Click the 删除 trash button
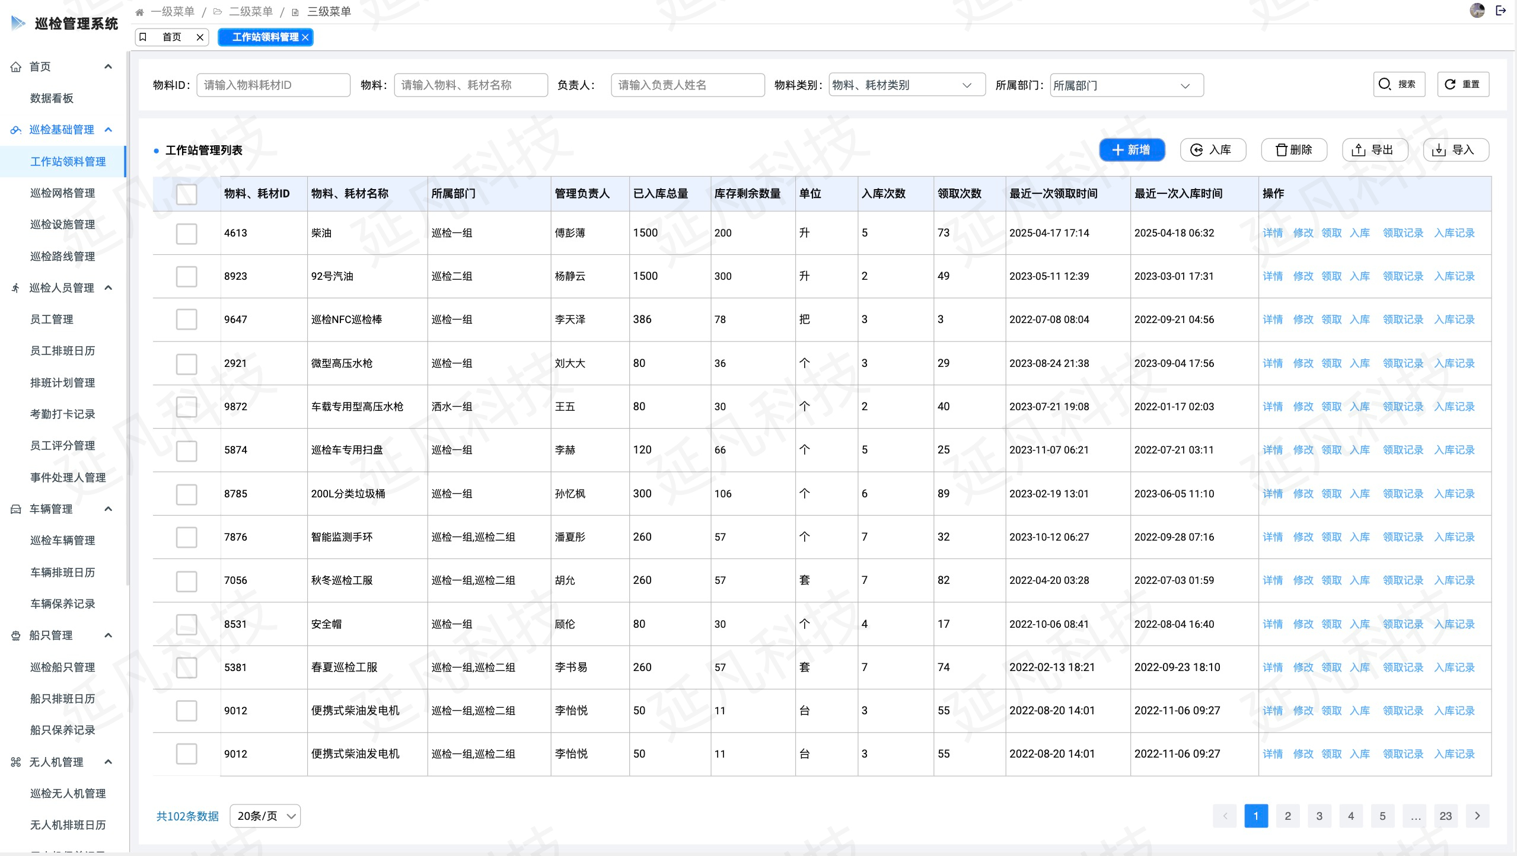The width and height of the screenshot is (1517, 856). pos(1293,150)
